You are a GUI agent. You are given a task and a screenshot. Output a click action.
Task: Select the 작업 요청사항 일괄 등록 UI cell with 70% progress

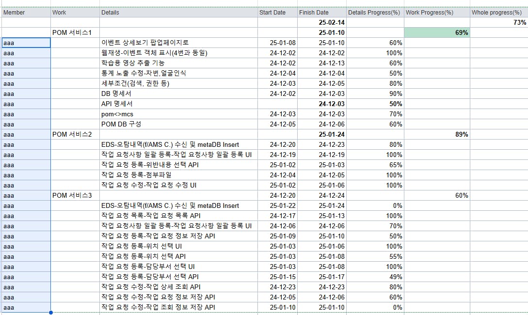pos(178,226)
